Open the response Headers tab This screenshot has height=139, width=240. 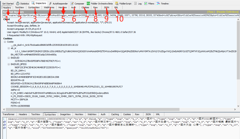23,114
